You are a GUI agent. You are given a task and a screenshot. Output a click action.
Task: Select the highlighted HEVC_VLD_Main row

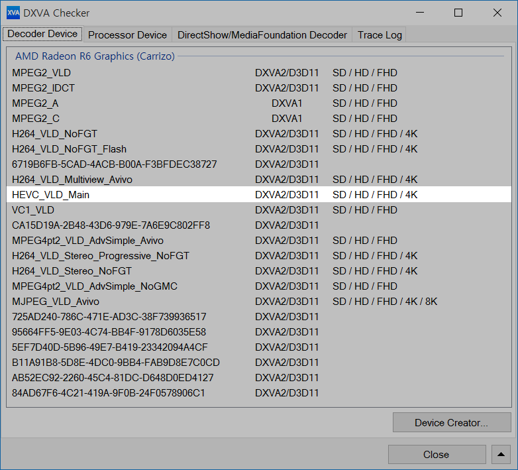click(x=259, y=194)
